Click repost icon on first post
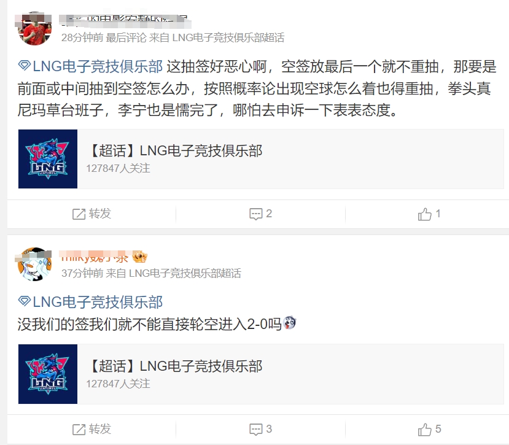509x445 pixels. [79, 214]
